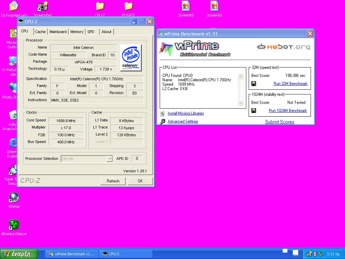Screen dimensions: 345x259
Task: Switch to the Cache tab
Action: [x=40, y=32]
